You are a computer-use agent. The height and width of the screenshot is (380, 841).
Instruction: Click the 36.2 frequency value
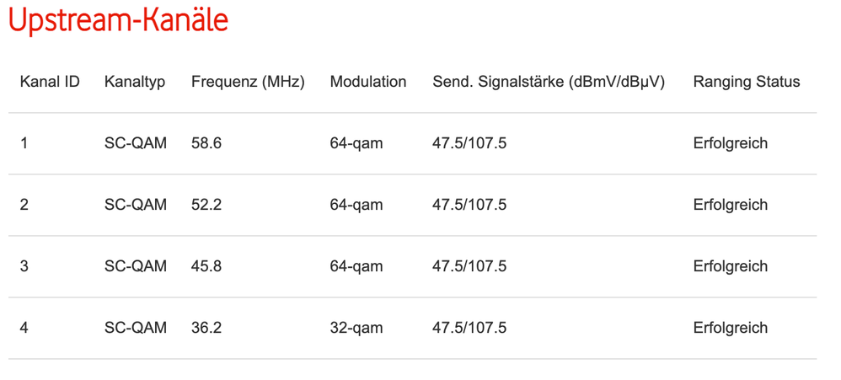pos(206,328)
